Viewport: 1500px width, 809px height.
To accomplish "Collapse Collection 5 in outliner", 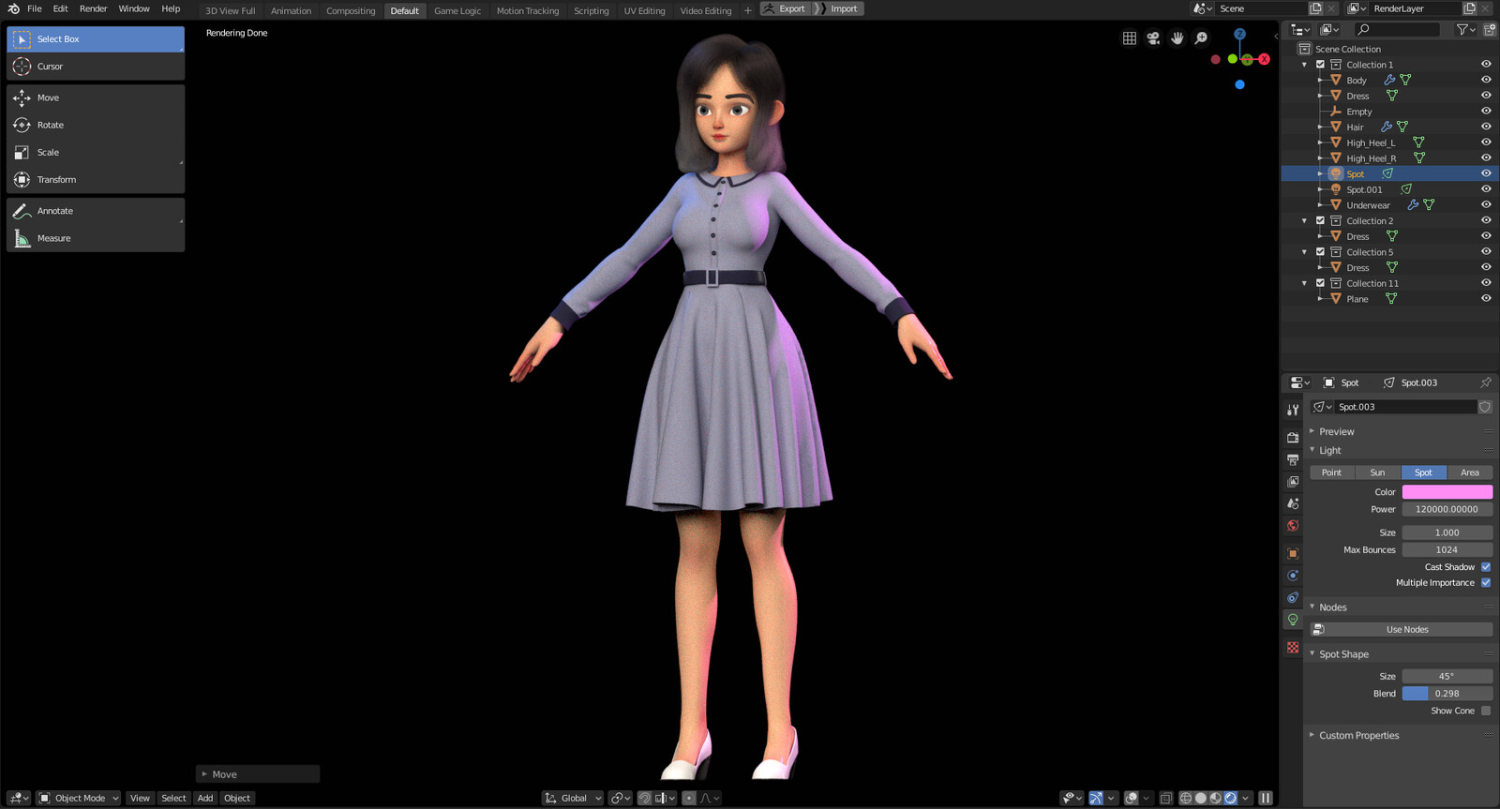I will 1304,252.
